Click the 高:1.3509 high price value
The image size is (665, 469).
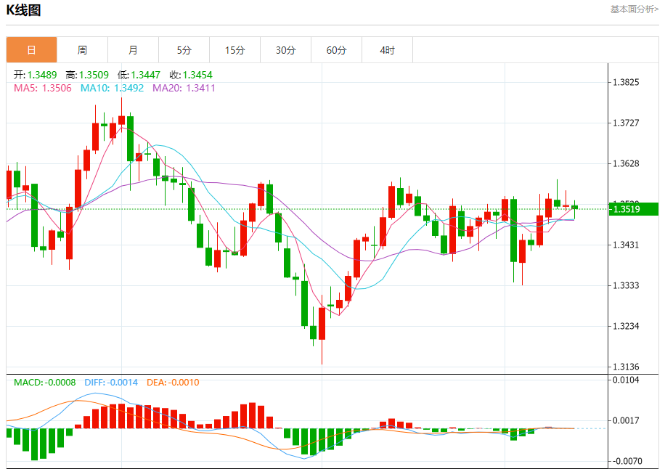[87, 75]
